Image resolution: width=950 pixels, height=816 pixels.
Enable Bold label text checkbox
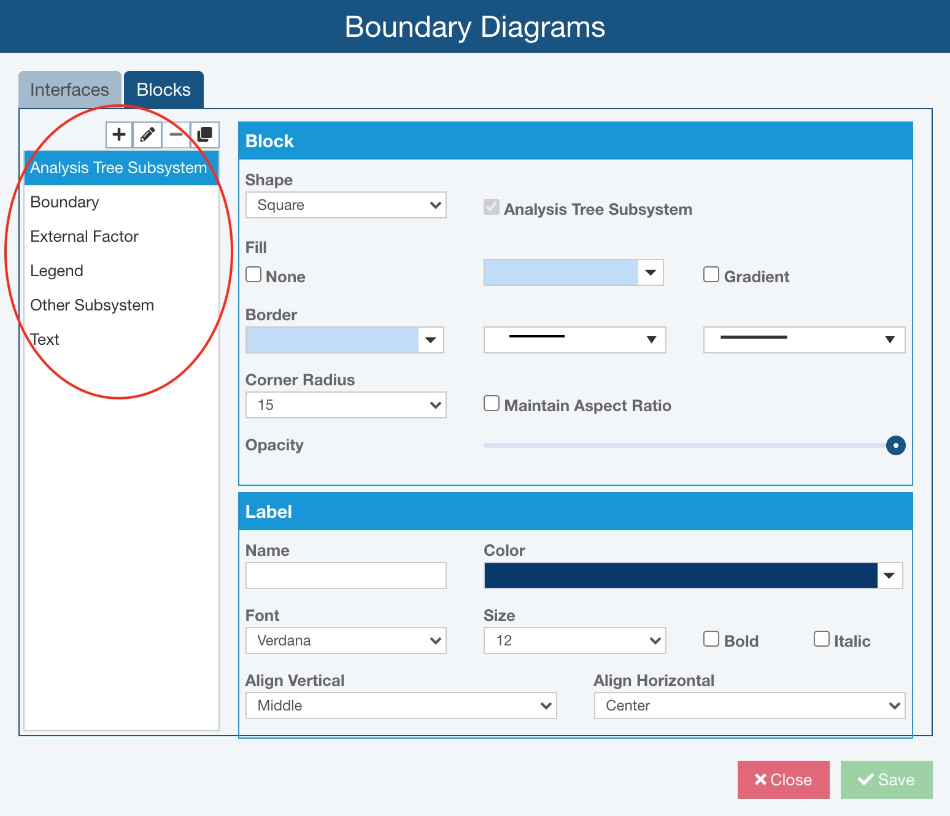click(x=711, y=639)
